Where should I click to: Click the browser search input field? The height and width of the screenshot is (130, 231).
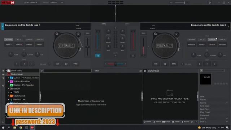pyautogui.click(x=67, y=71)
